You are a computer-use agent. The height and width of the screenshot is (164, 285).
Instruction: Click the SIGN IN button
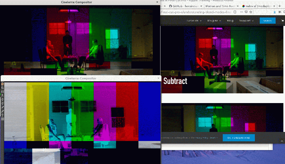click(267, 21)
